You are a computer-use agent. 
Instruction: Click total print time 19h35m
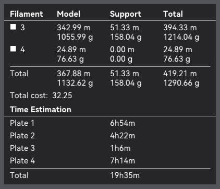click(x=125, y=175)
